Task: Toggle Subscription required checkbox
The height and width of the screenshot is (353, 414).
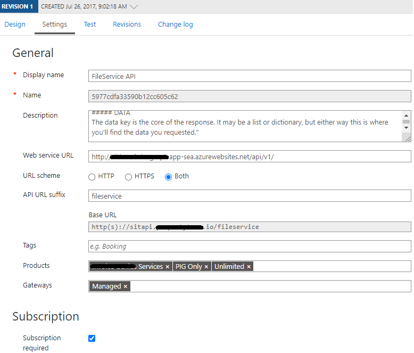Action: point(92,338)
